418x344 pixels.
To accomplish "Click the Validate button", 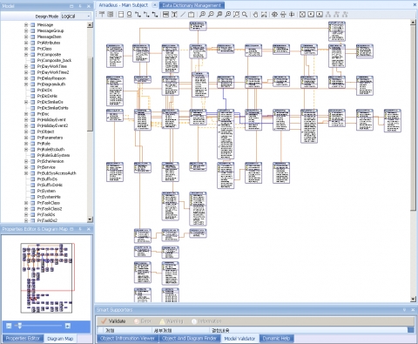I will [x=113, y=321].
